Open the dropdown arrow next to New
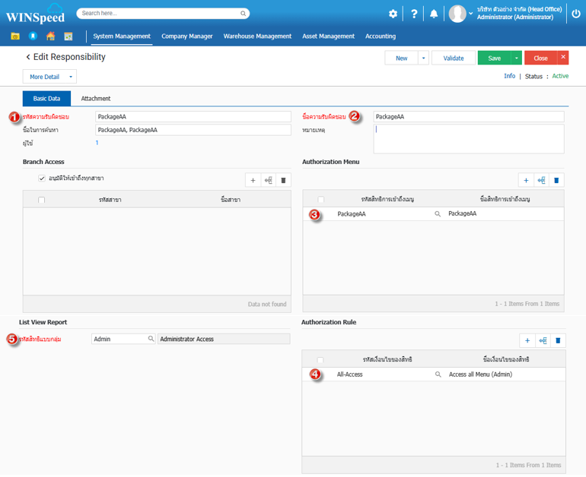Viewport: 586px width, 477px height. coord(423,58)
